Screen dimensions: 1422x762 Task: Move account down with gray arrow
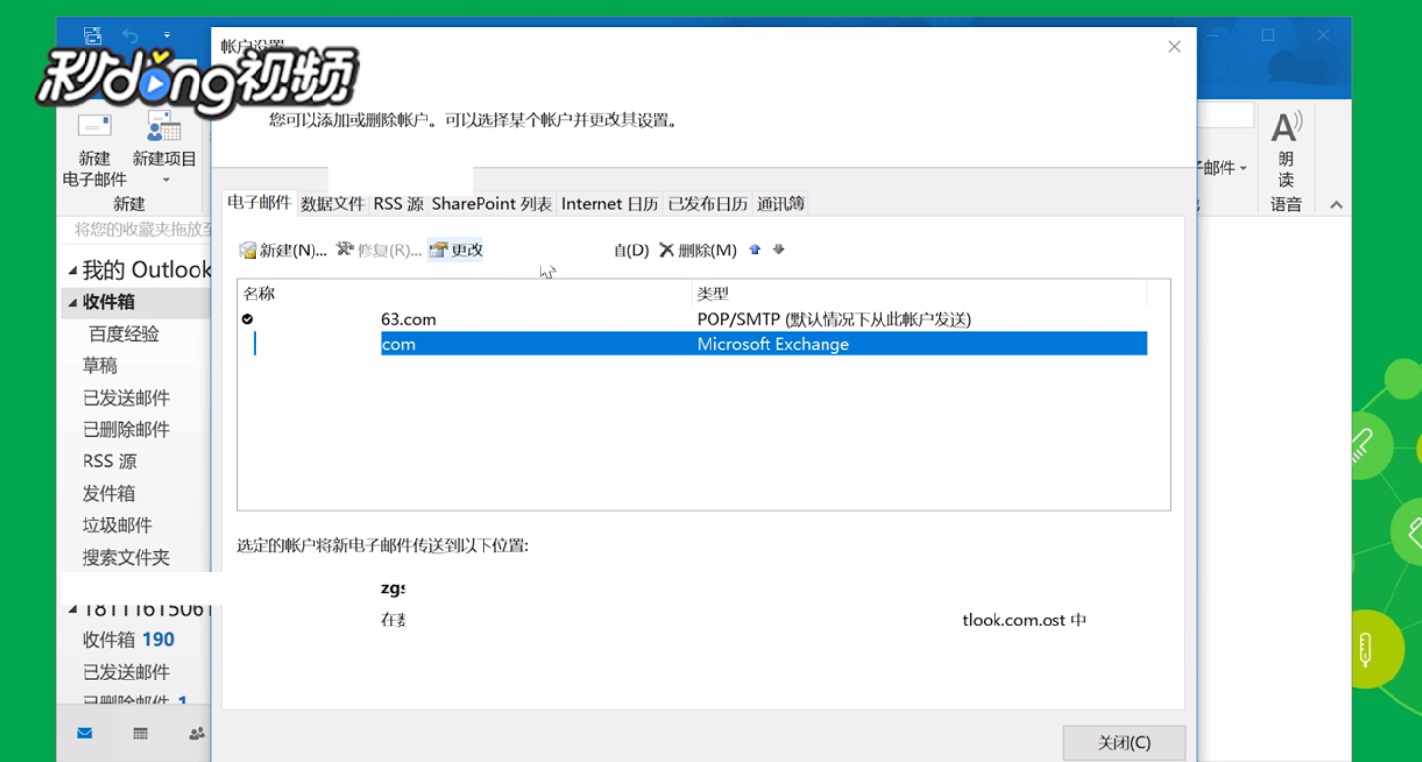point(778,249)
